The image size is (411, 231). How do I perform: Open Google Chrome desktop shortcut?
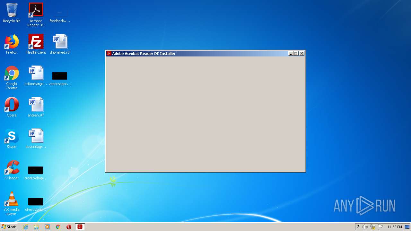pos(12,78)
